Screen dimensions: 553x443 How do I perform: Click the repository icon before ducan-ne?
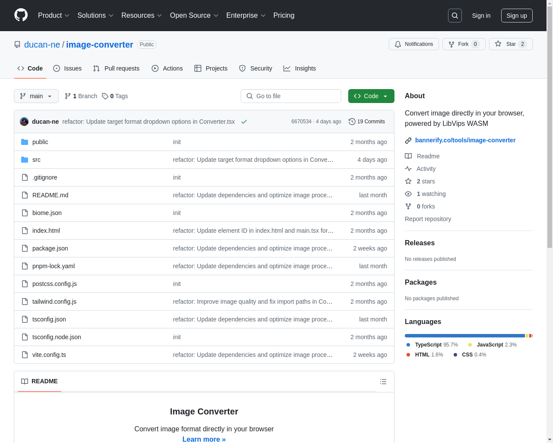[17, 45]
